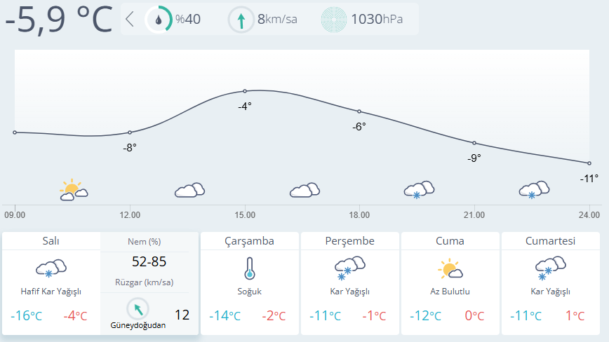Click the 15.00 time axis label
The width and height of the screenshot is (609, 342).
[245, 215]
